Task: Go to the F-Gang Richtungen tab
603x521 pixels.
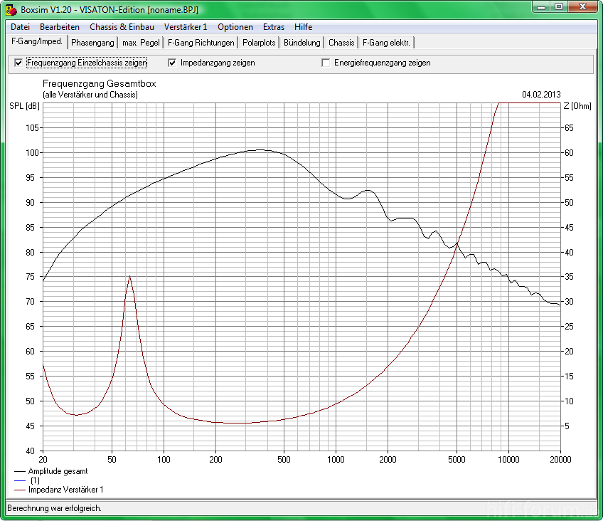Action: pyautogui.click(x=201, y=43)
